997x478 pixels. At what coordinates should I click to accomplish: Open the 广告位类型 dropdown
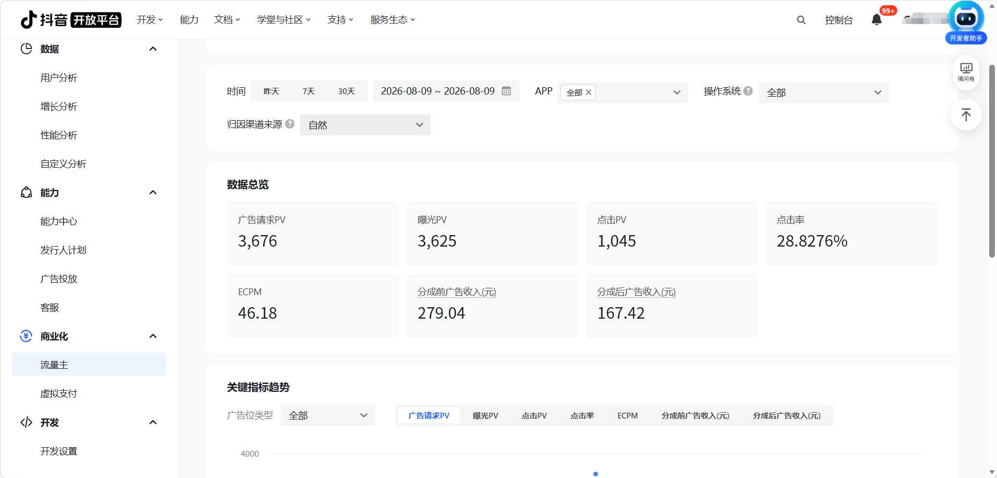(x=328, y=415)
